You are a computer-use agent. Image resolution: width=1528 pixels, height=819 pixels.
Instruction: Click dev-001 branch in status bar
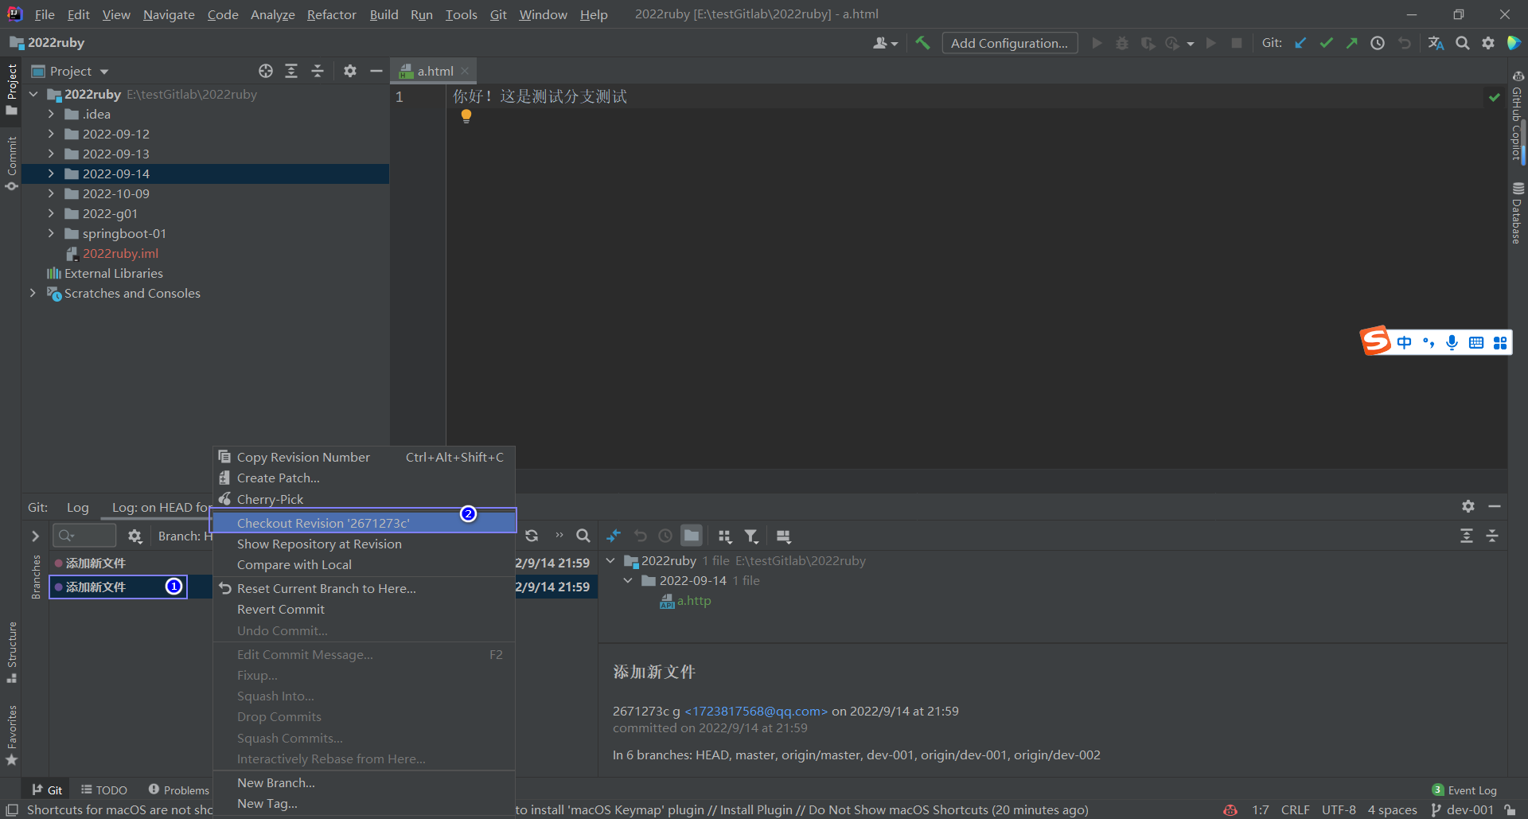[1463, 810]
